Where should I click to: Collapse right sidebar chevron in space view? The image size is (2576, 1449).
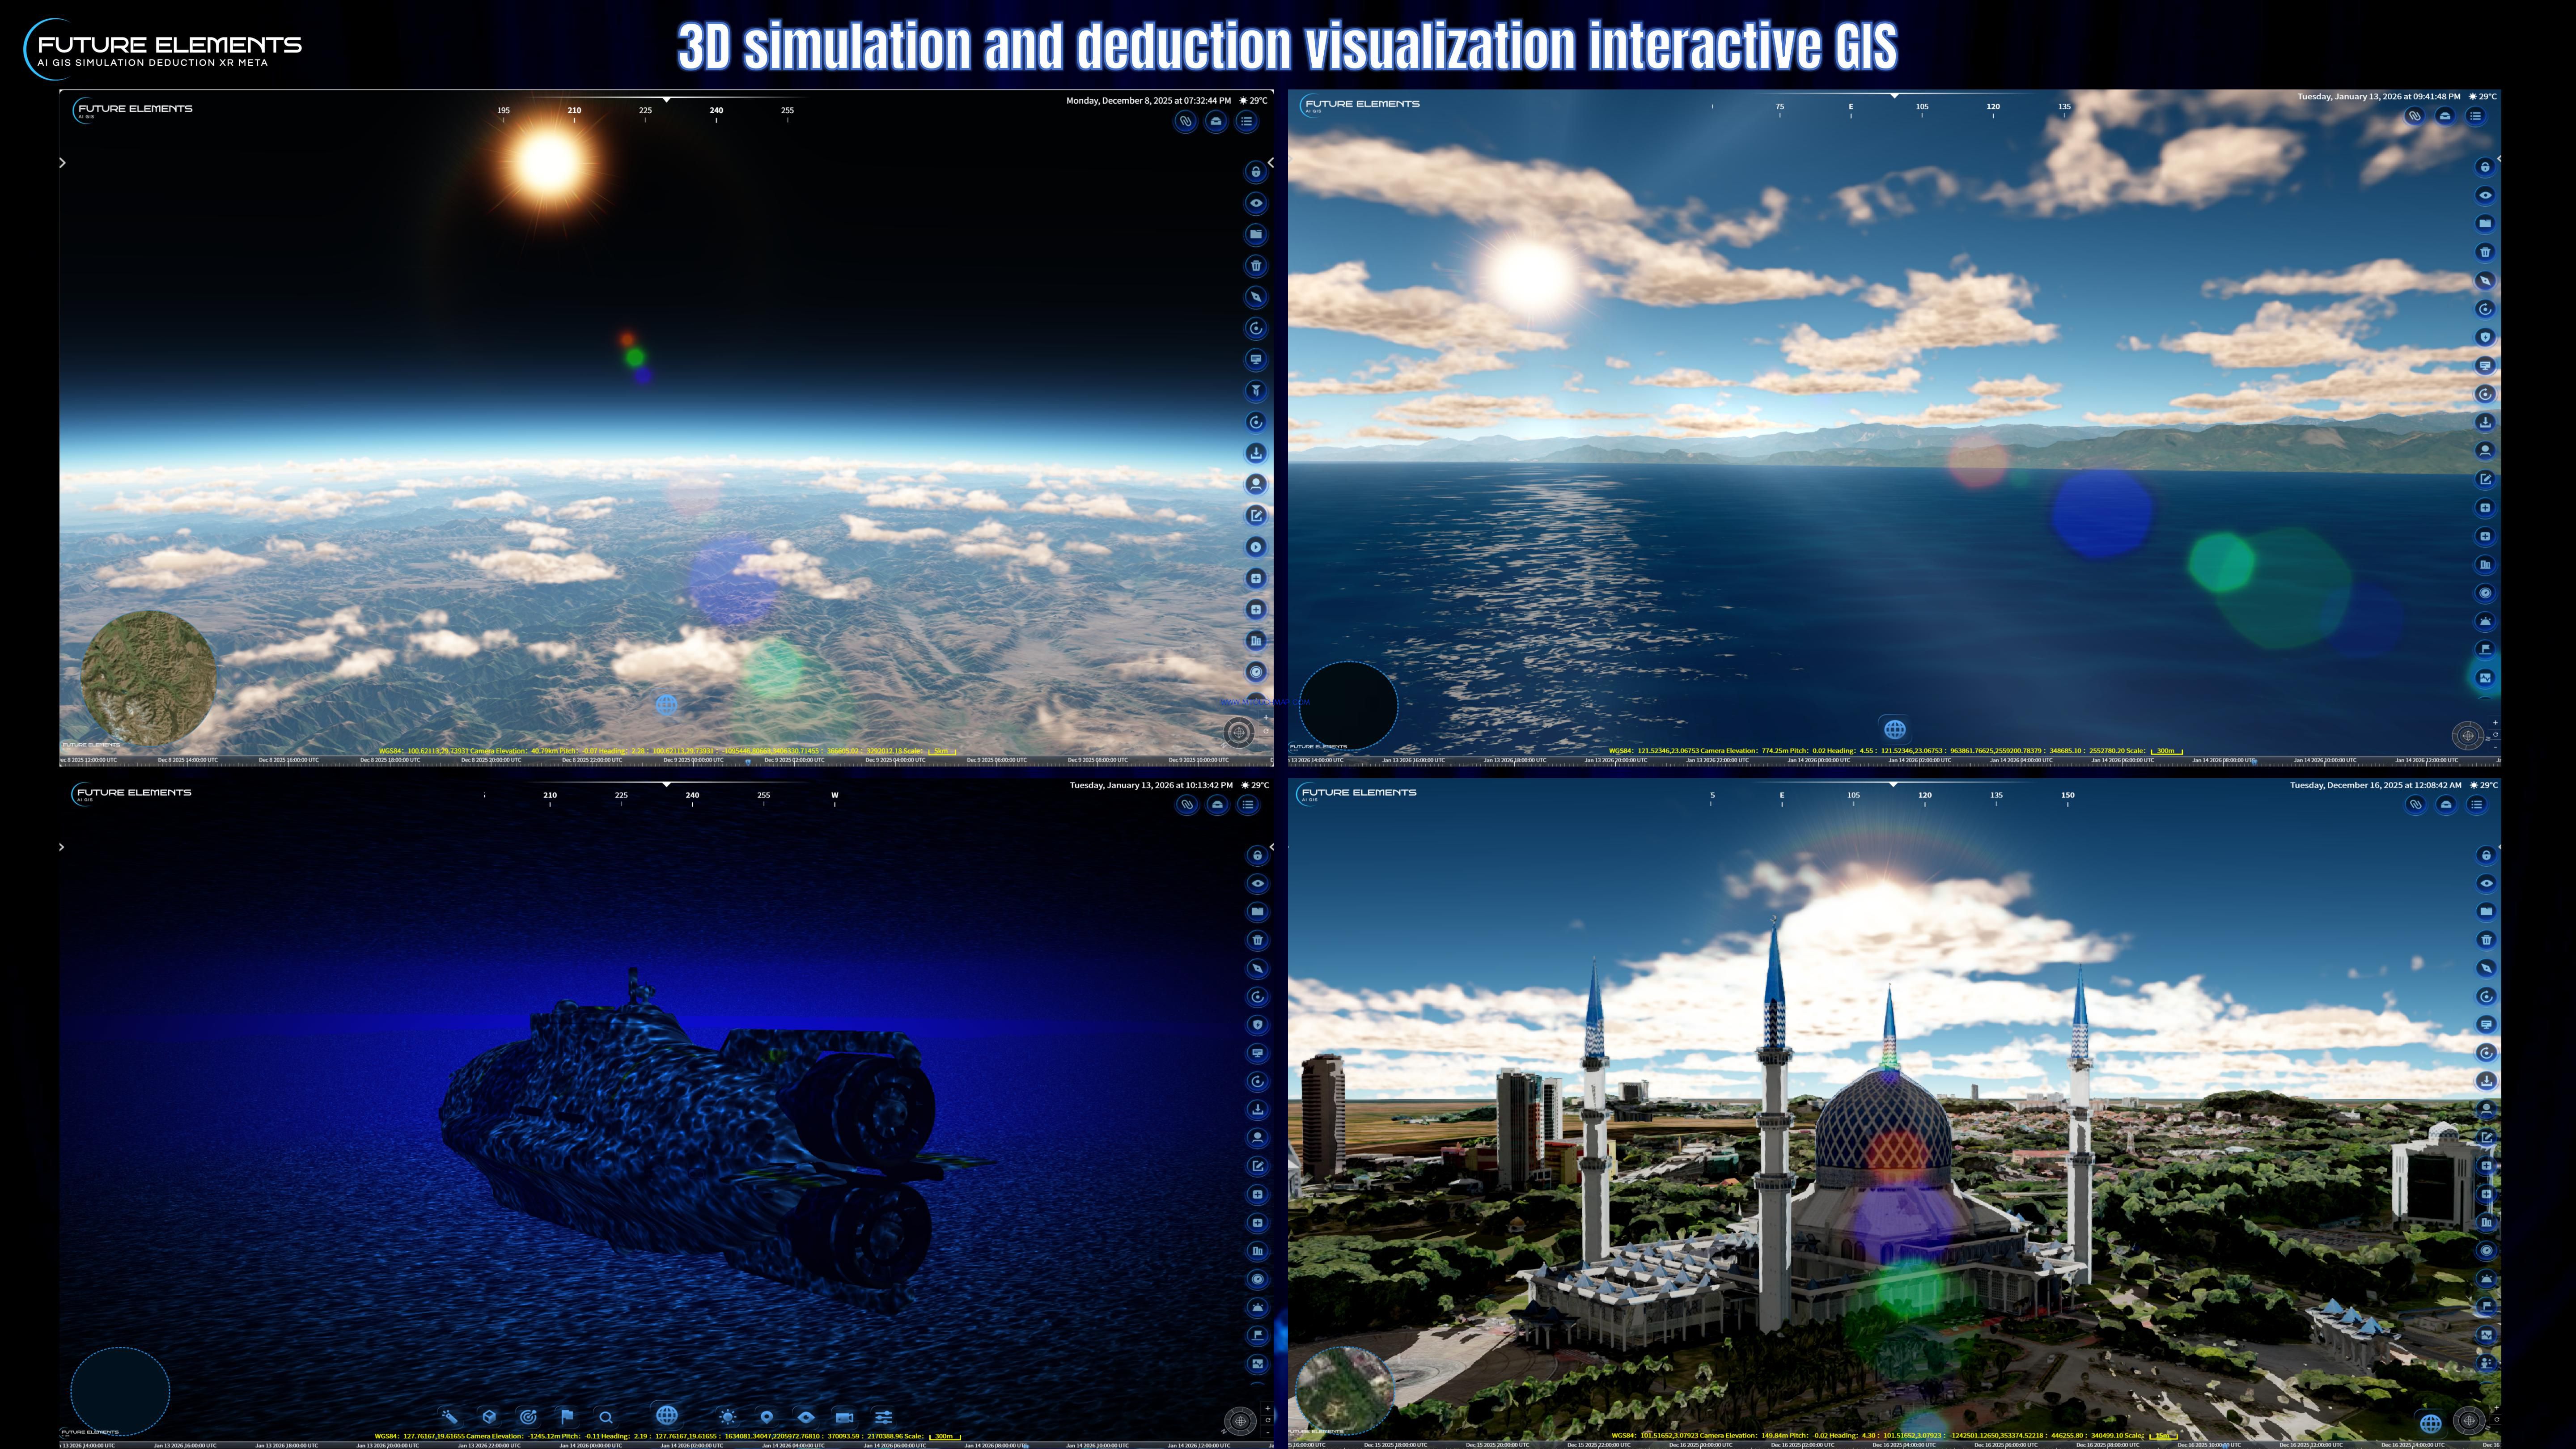(1271, 162)
